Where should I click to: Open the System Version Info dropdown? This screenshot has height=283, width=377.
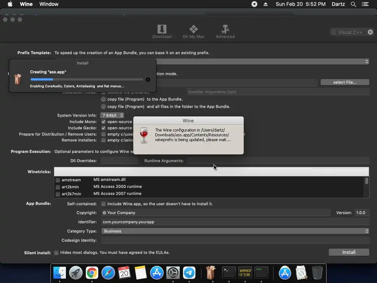coord(112,115)
